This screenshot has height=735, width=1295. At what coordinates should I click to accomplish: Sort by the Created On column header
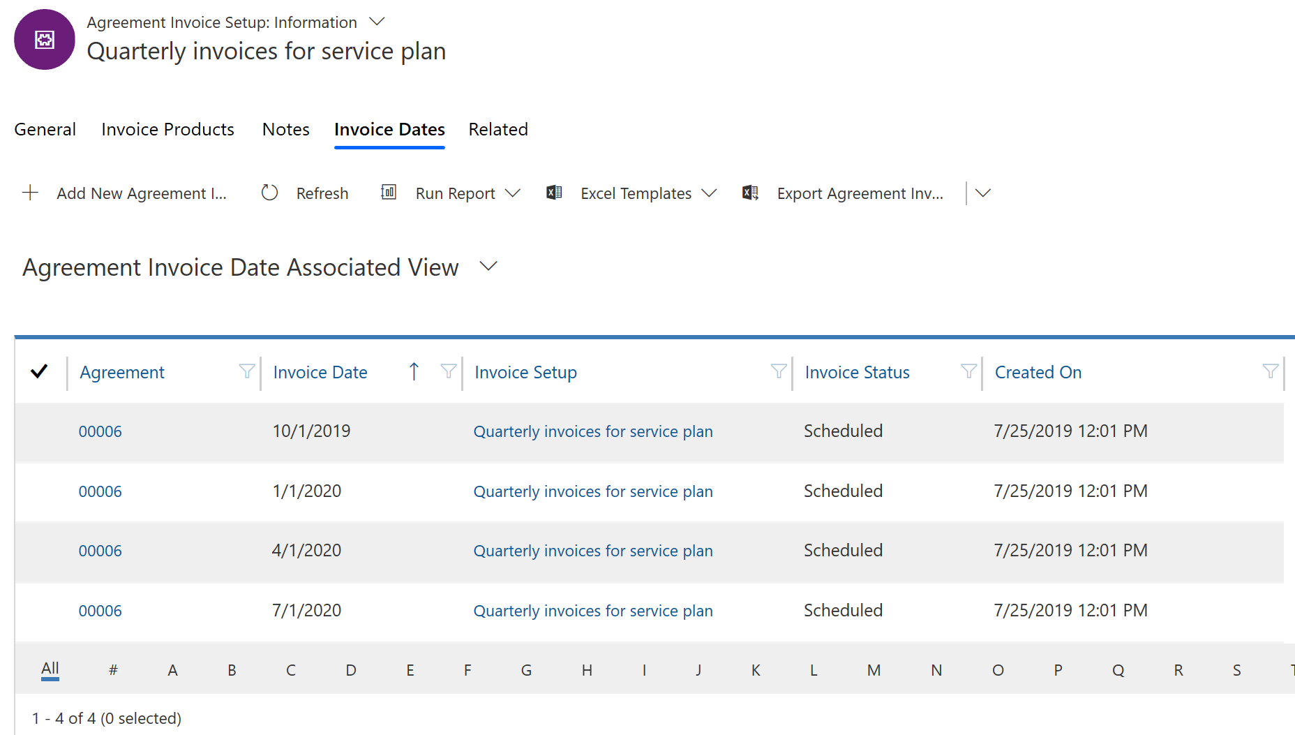point(1038,372)
